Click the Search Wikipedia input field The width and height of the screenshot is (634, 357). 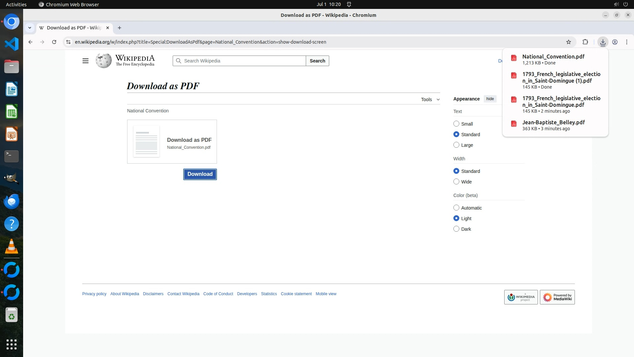(243, 61)
